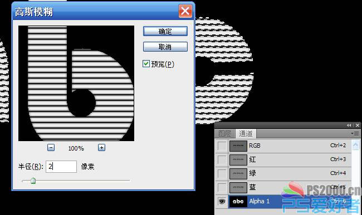Viewport: 362px width, 215px height.
Task: Hide the Alpha 1 channel eye icon
Action: pos(222,202)
